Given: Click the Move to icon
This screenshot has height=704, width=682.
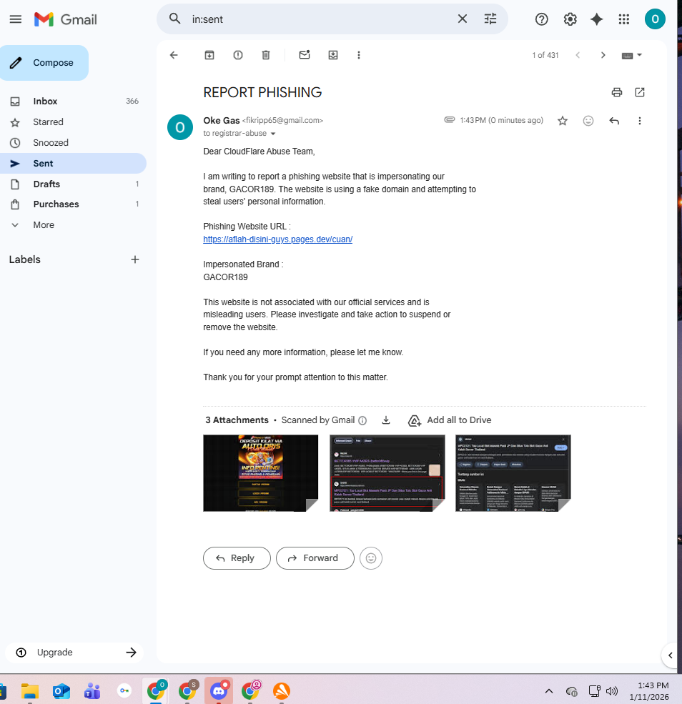Looking at the screenshot, I should 332,55.
